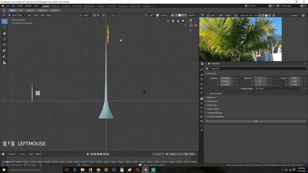The width and height of the screenshot is (308, 173).
Task: Open the Modifiers wrench properties tab
Action: (202, 108)
